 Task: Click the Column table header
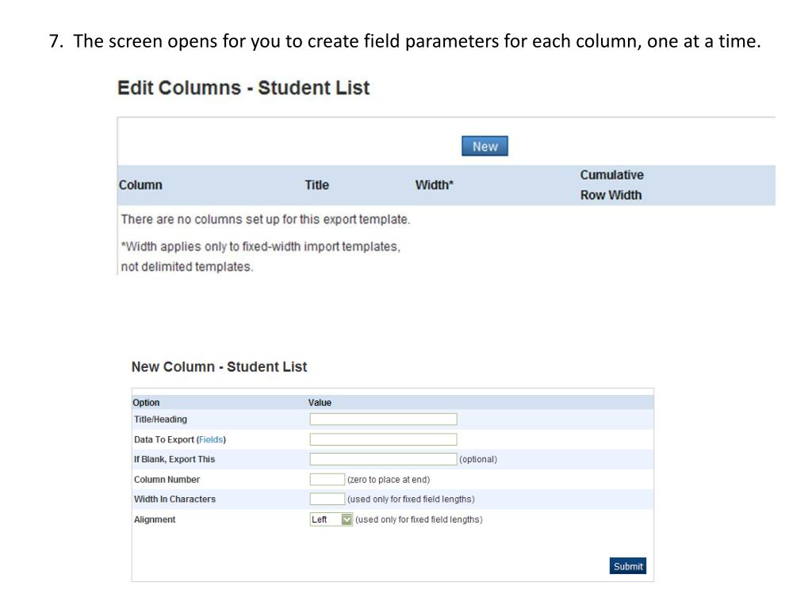click(140, 185)
